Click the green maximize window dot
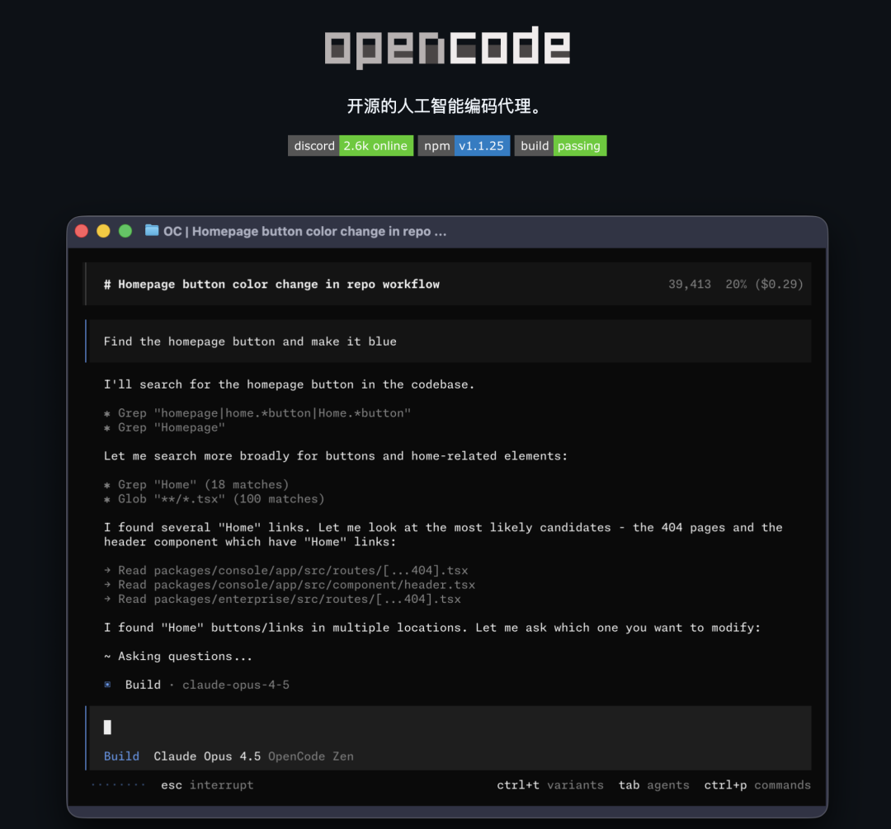The height and width of the screenshot is (829, 891). (125, 231)
